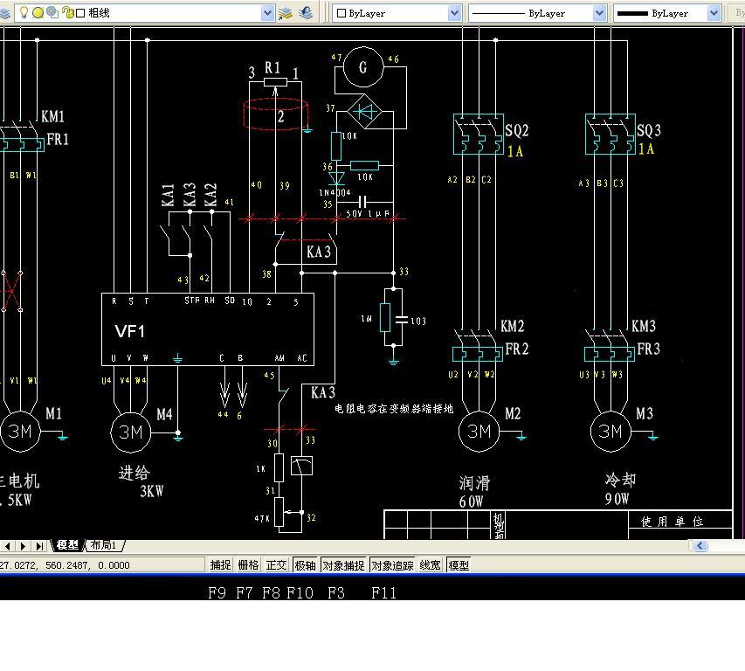Image resolution: width=745 pixels, height=671 pixels.
Task: Select the red dashed shield ellipse
Action: click(x=276, y=114)
